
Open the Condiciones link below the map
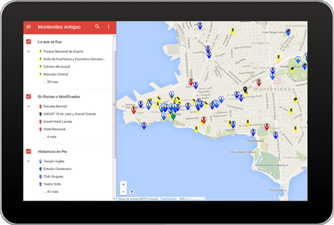pyautogui.click(x=169, y=199)
